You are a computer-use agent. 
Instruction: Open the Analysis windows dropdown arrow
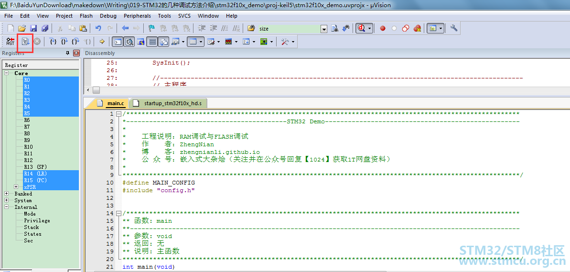coord(237,42)
